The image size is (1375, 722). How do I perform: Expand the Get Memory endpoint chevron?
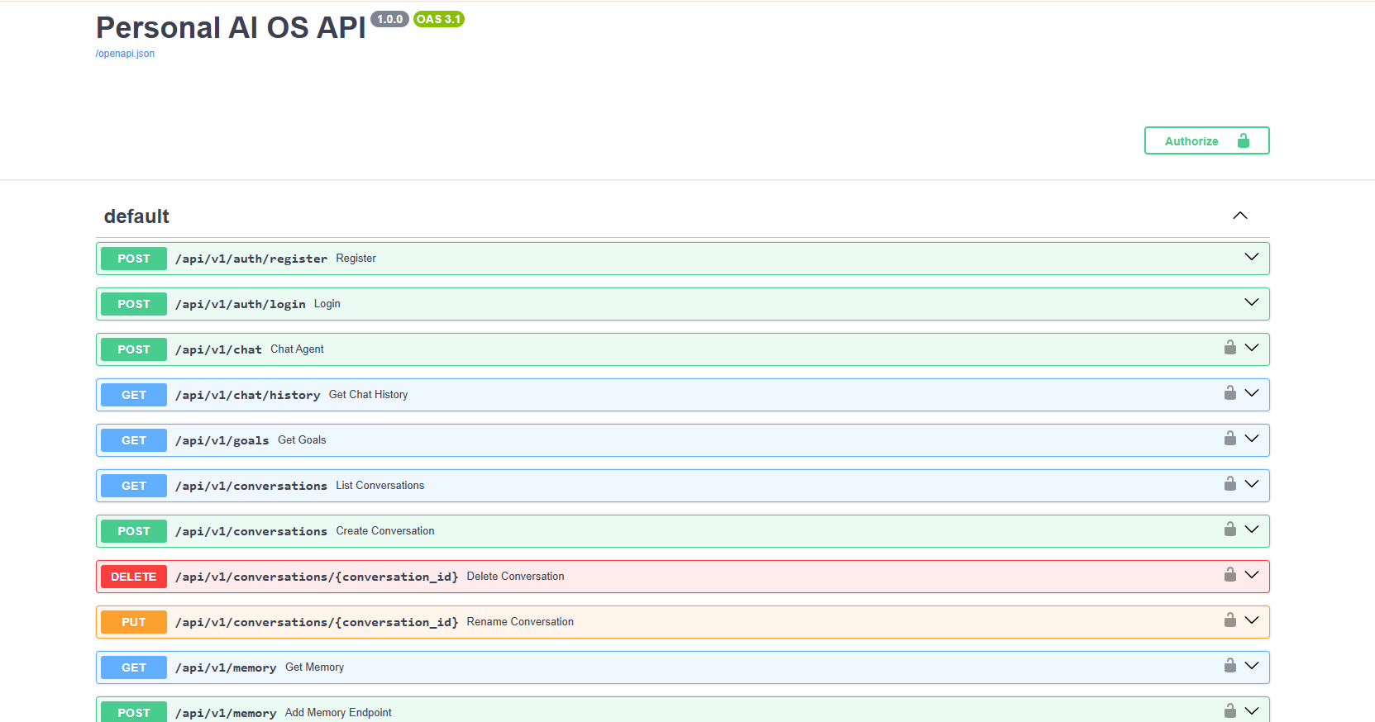click(1252, 666)
